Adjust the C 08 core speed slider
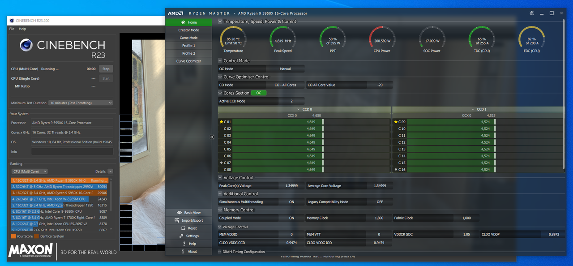573x266 pixels. [323, 170]
